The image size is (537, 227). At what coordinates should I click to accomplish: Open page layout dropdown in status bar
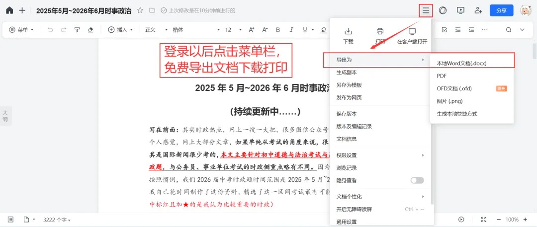(x=29, y=219)
